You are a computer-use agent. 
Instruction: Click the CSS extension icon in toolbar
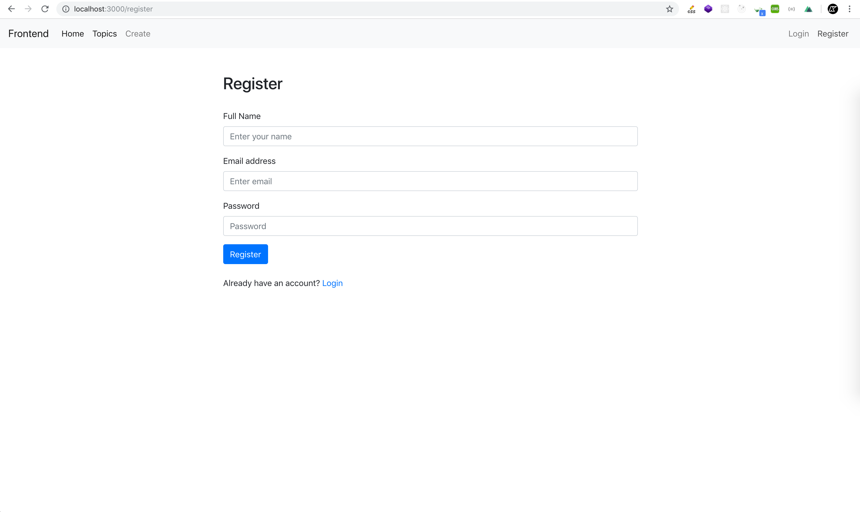pyautogui.click(x=691, y=9)
